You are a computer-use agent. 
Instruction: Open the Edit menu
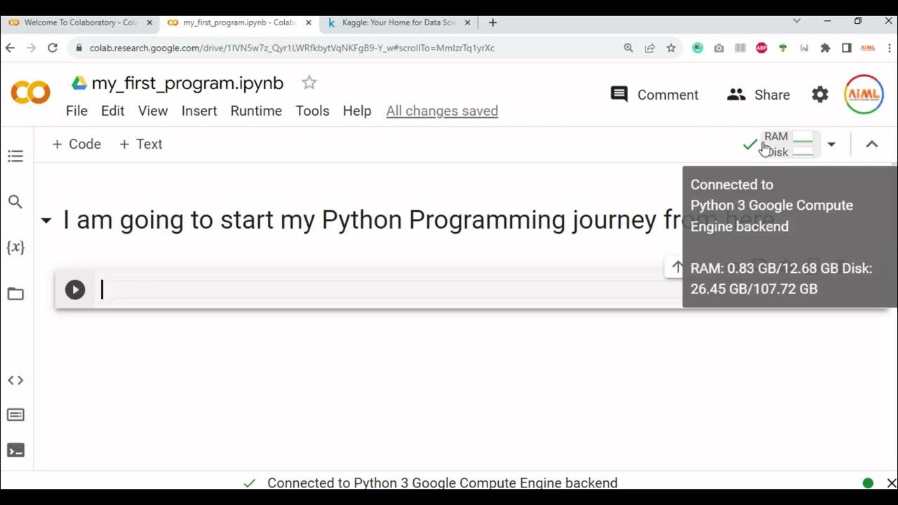(112, 111)
